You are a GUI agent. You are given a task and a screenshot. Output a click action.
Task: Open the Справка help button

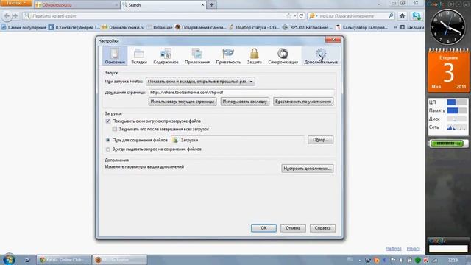pos(322,228)
